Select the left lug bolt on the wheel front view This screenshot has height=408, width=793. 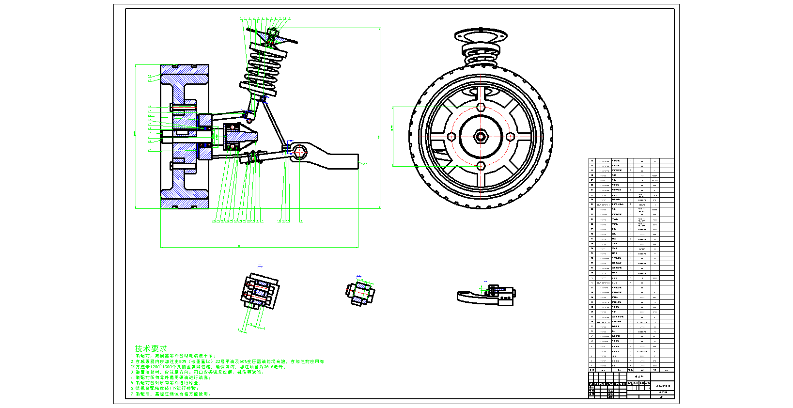[451, 137]
